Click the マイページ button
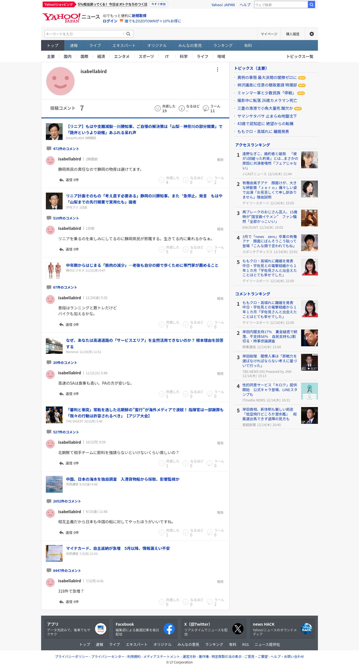 pos(269,34)
